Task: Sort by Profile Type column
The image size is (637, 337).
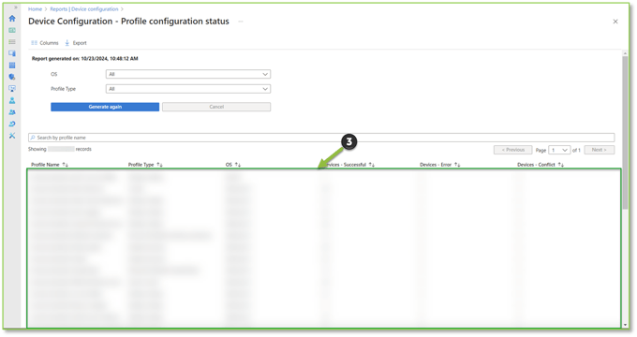Action: 145,165
